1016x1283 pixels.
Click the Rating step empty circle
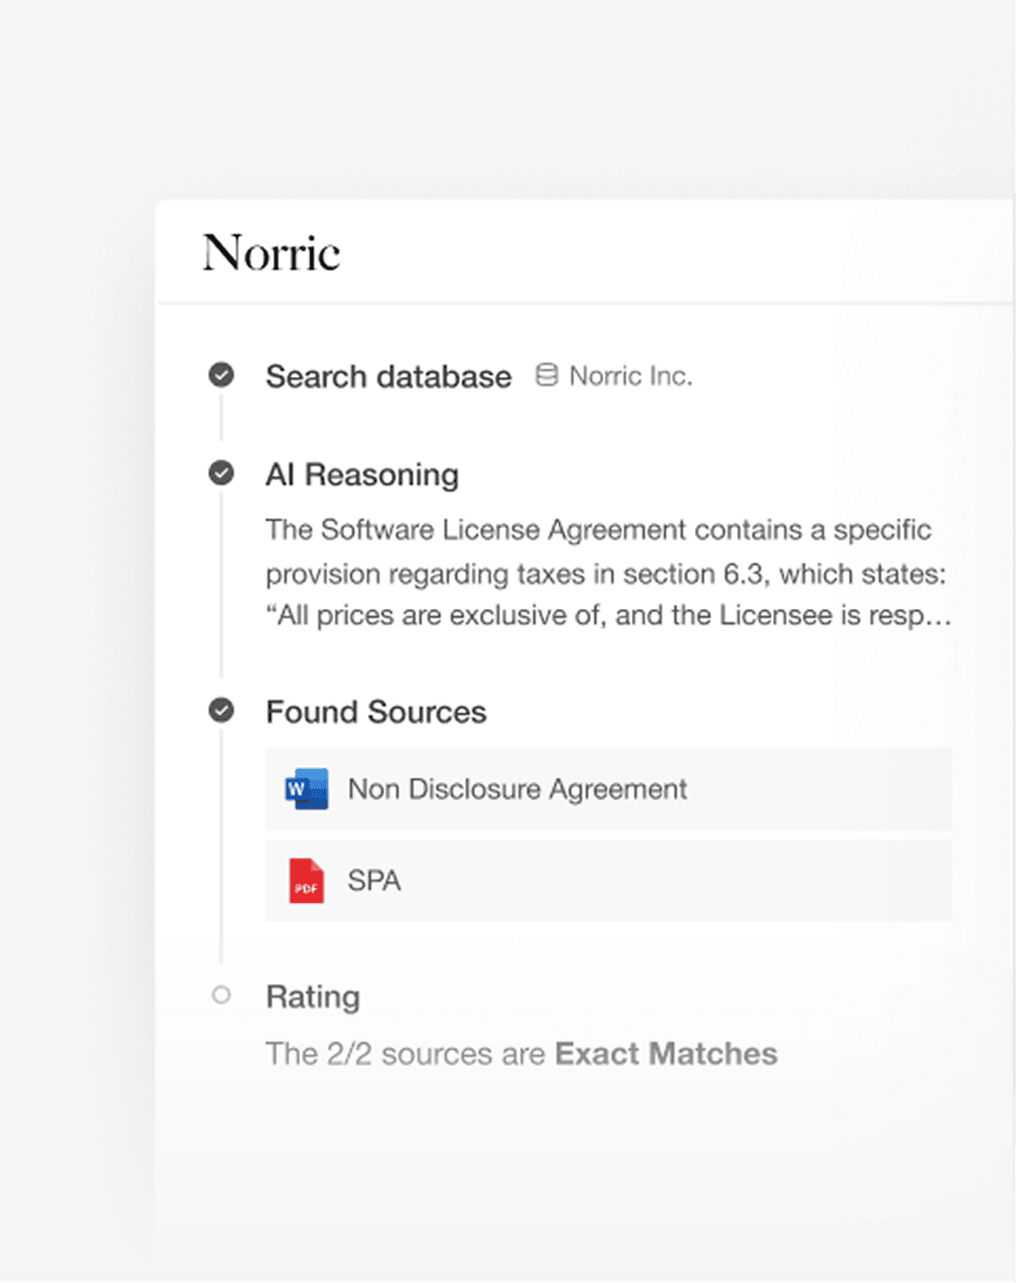click(221, 995)
